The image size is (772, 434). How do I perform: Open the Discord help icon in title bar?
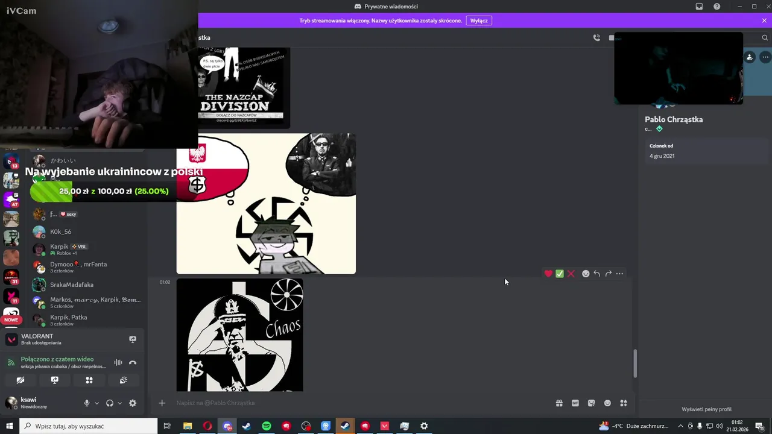click(x=717, y=6)
